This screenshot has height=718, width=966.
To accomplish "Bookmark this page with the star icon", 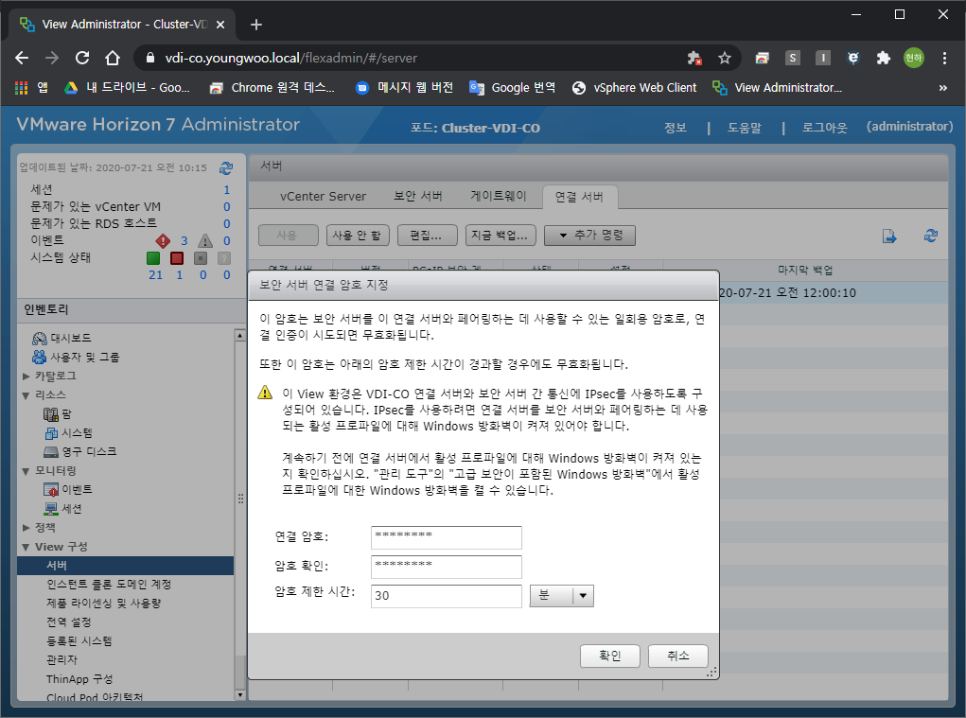I will [x=725, y=58].
